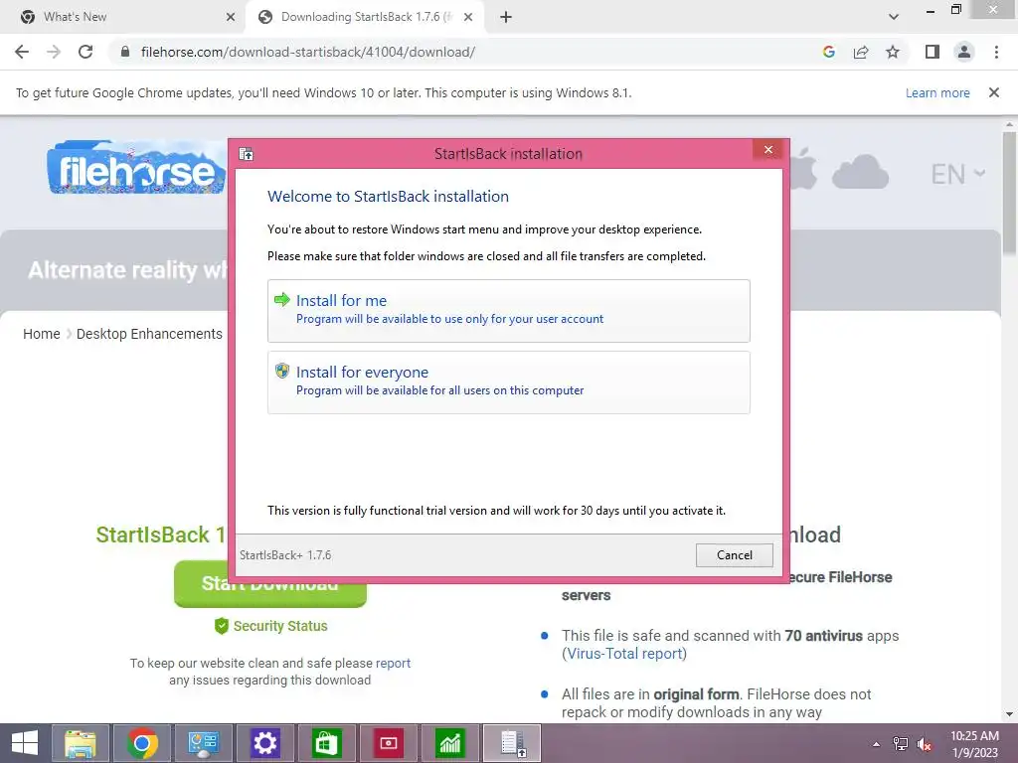Show hidden system tray icons

(x=876, y=744)
